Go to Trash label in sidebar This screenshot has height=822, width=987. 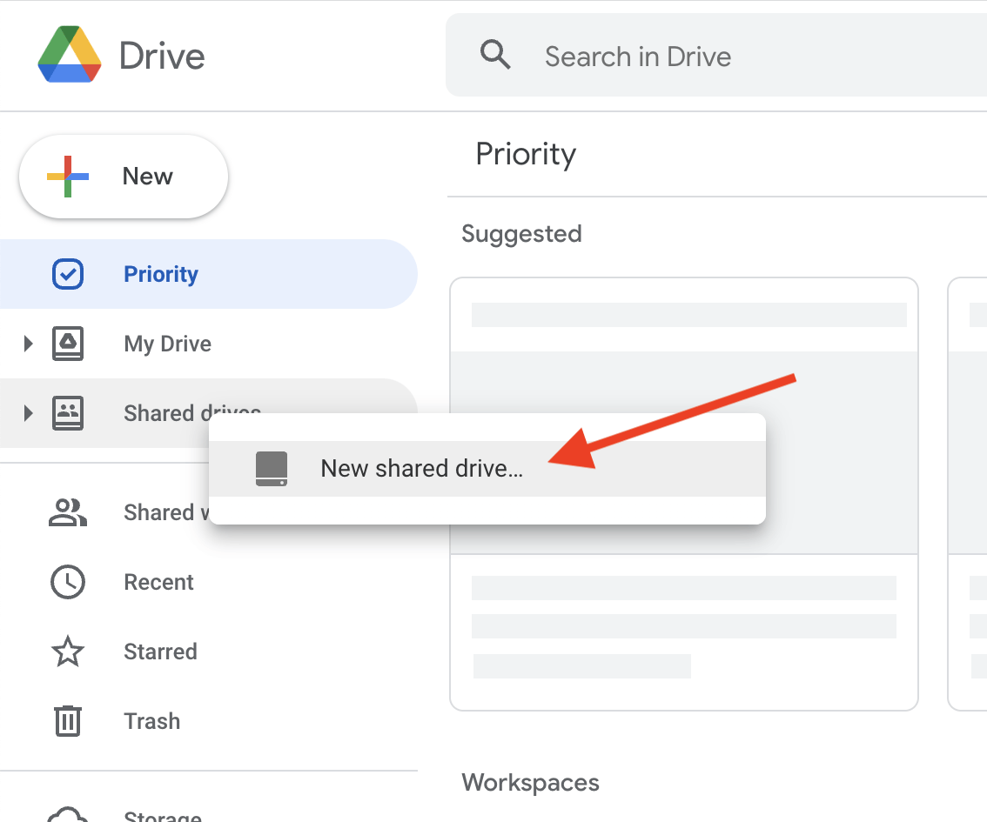(151, 721)
